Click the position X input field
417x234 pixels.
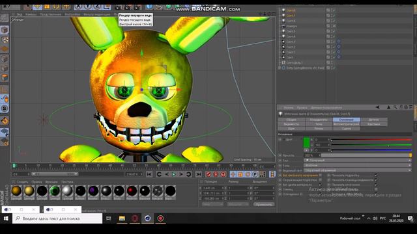[212, 188]
